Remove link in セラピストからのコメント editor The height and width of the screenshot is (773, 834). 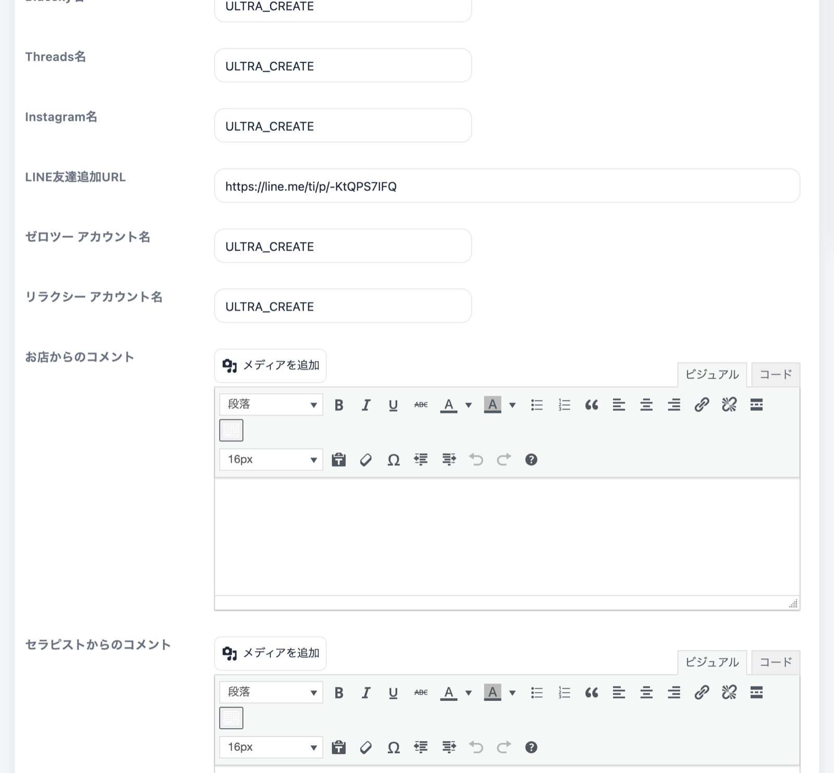[729, 692]
